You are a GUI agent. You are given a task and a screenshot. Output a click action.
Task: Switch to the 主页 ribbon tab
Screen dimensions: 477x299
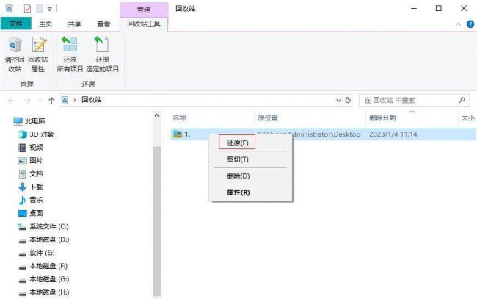pyautogui.click(x=45, y=24)
